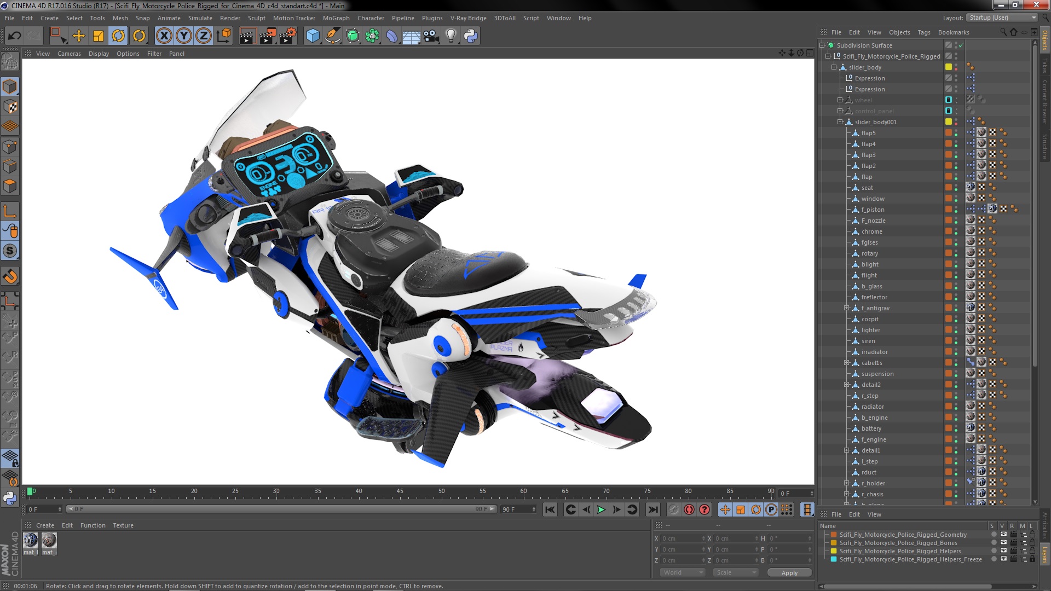Click the Apply button
Image resolution: width=1051 pixels, height=591 pixels.
(x=789, y=572)
